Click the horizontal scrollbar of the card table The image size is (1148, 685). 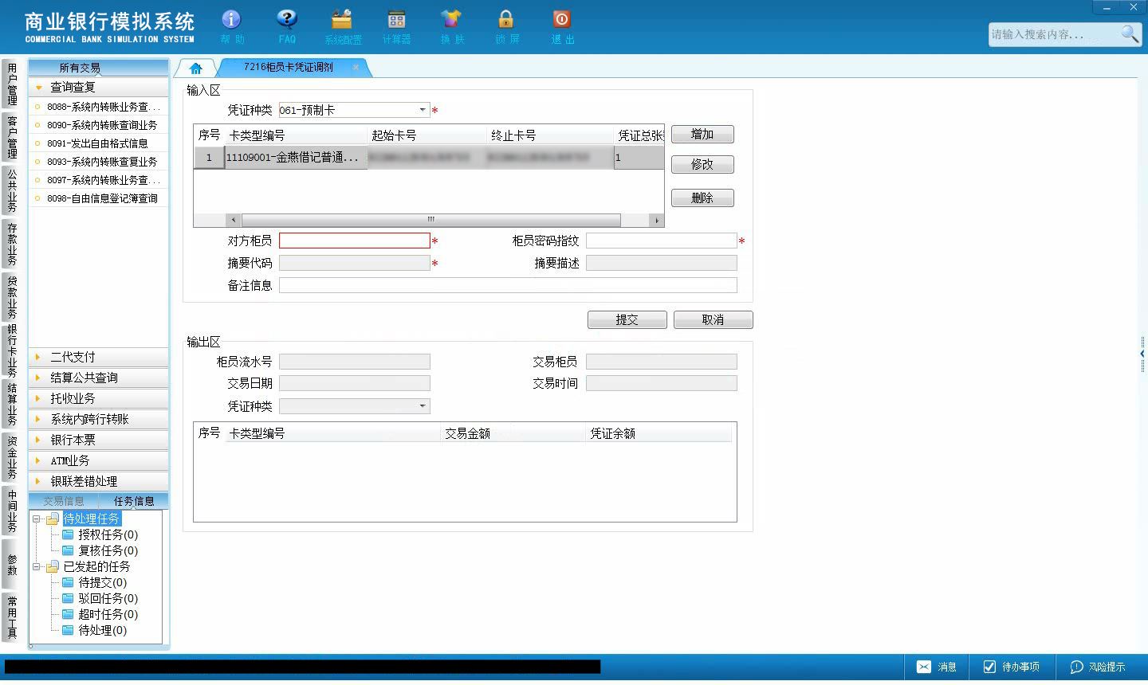[431, 220]
